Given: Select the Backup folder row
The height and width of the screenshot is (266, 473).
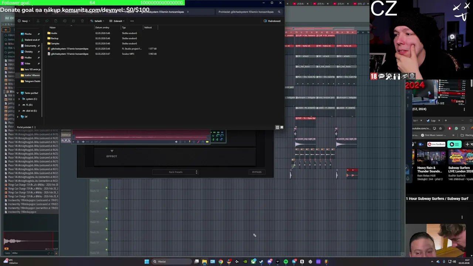Looking at the screenshot, I should pos(103,38).
